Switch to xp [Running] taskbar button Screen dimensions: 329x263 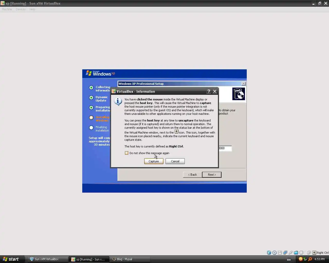[89, 259]
